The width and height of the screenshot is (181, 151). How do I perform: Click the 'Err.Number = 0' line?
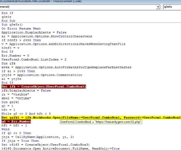click(x=15, y=56)
